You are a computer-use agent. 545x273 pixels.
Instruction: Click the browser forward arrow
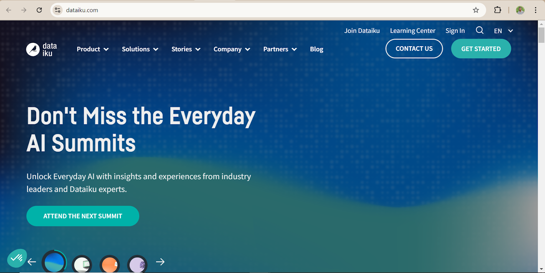point(24,10)
